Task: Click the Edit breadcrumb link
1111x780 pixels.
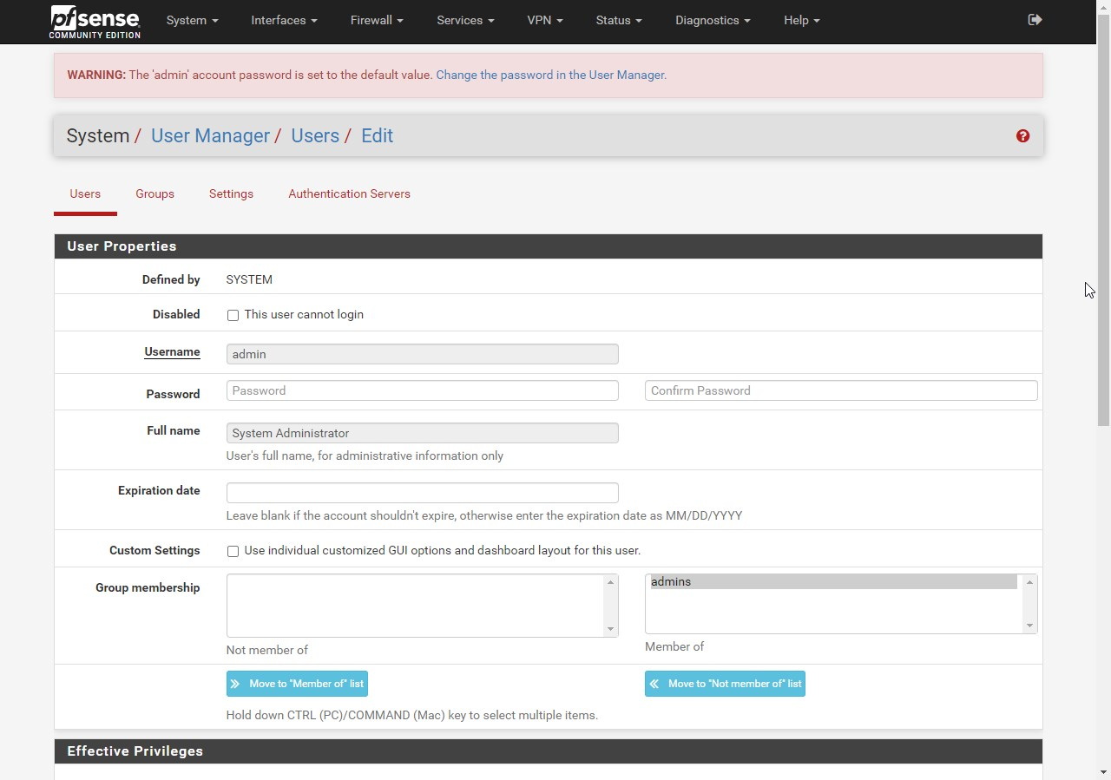Action: point(377,136)
